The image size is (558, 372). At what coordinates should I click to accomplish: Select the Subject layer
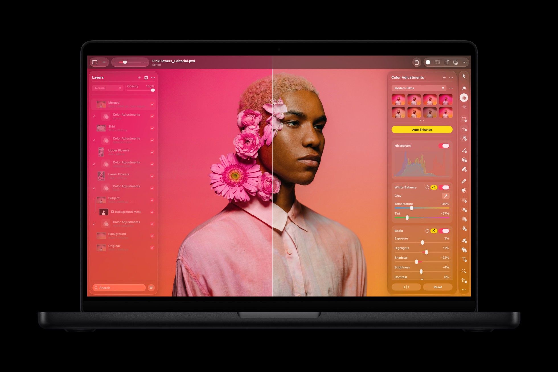tap(123, 200)
